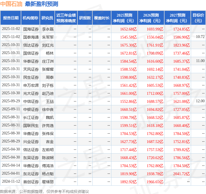Click the 华泰证券 institution cell
Screen dimensions: 206x194
point(31,61)
